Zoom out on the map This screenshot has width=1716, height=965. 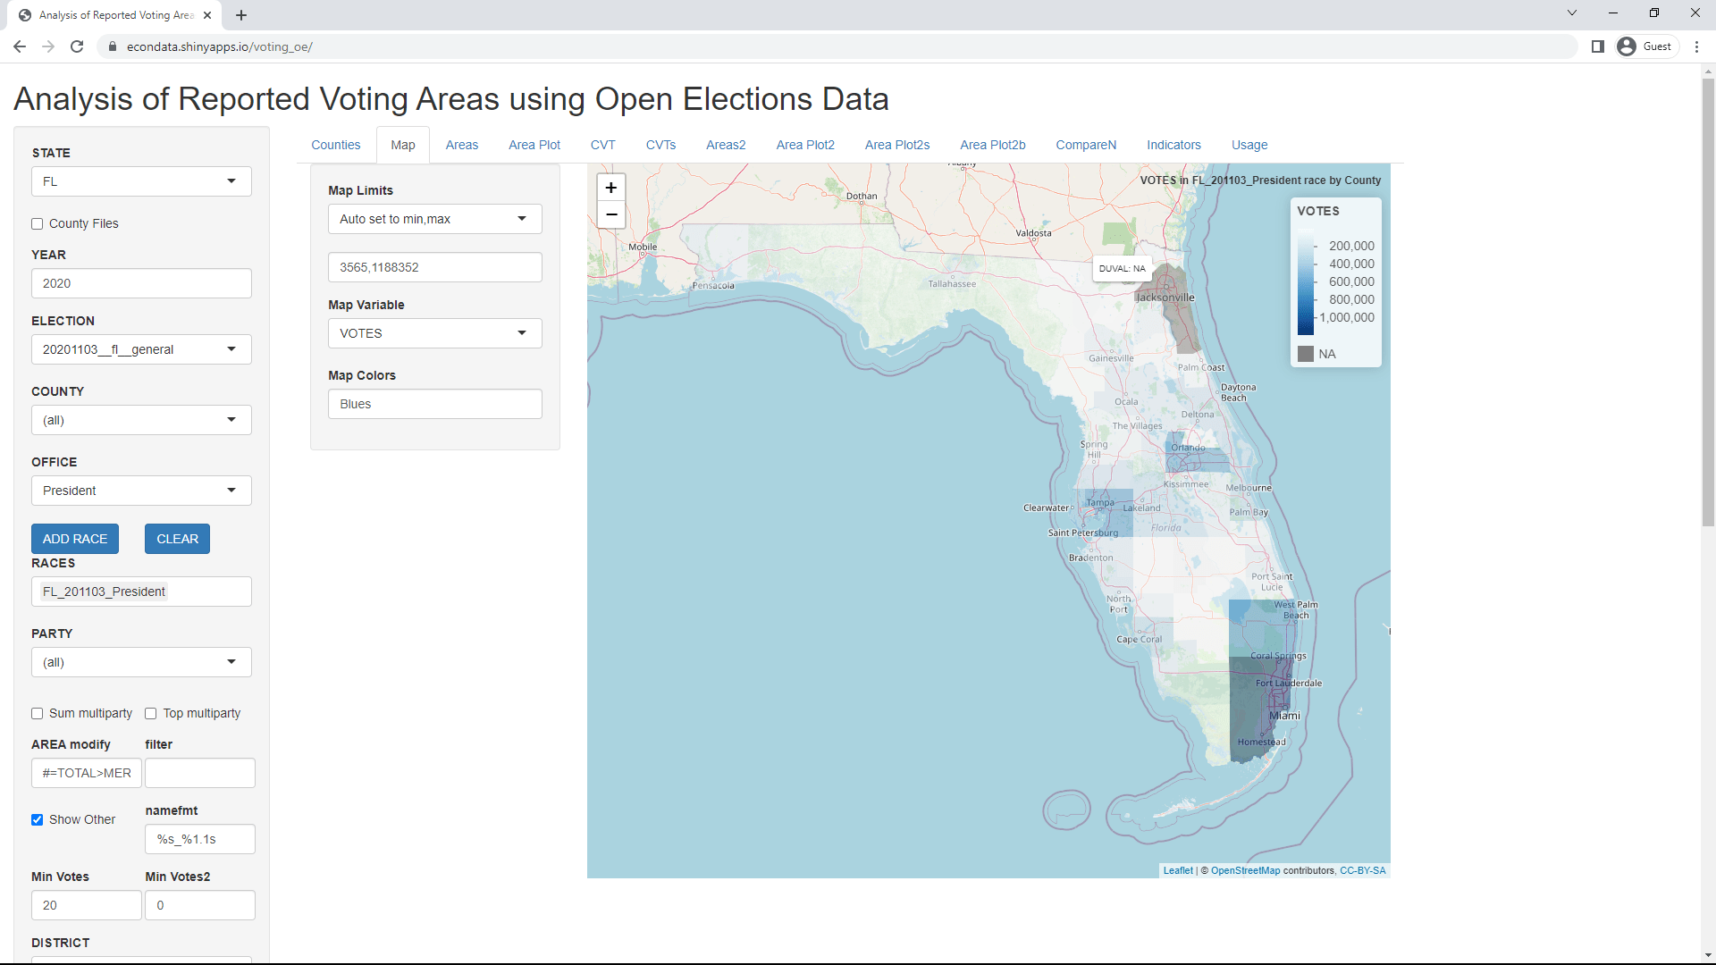[610, 214]
